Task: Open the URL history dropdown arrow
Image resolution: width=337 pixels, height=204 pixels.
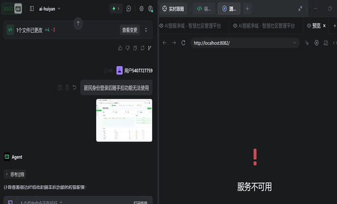Action: pos(295,43)
